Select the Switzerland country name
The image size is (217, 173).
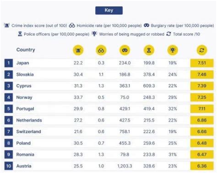click(x=28, y=131)
